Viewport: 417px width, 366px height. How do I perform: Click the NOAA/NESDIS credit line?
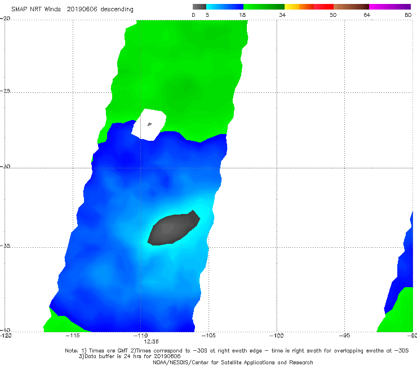click(x=233, y=363)
